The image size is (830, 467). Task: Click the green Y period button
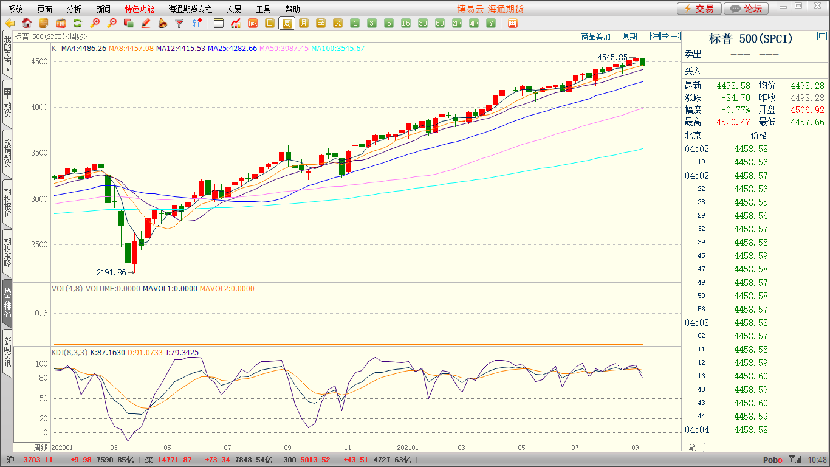[x=491, y=23]
